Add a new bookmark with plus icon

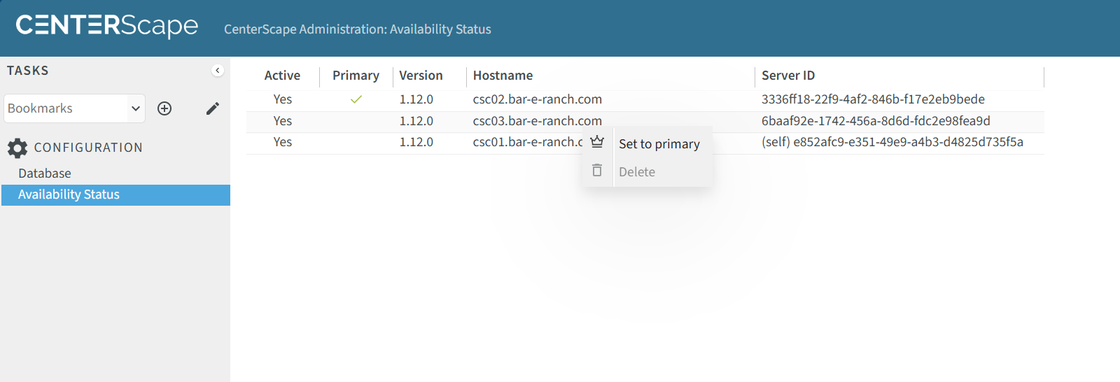(x=164, y=108)
